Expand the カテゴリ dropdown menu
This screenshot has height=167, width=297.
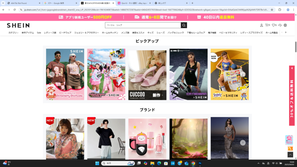click(x=13, y=33)
